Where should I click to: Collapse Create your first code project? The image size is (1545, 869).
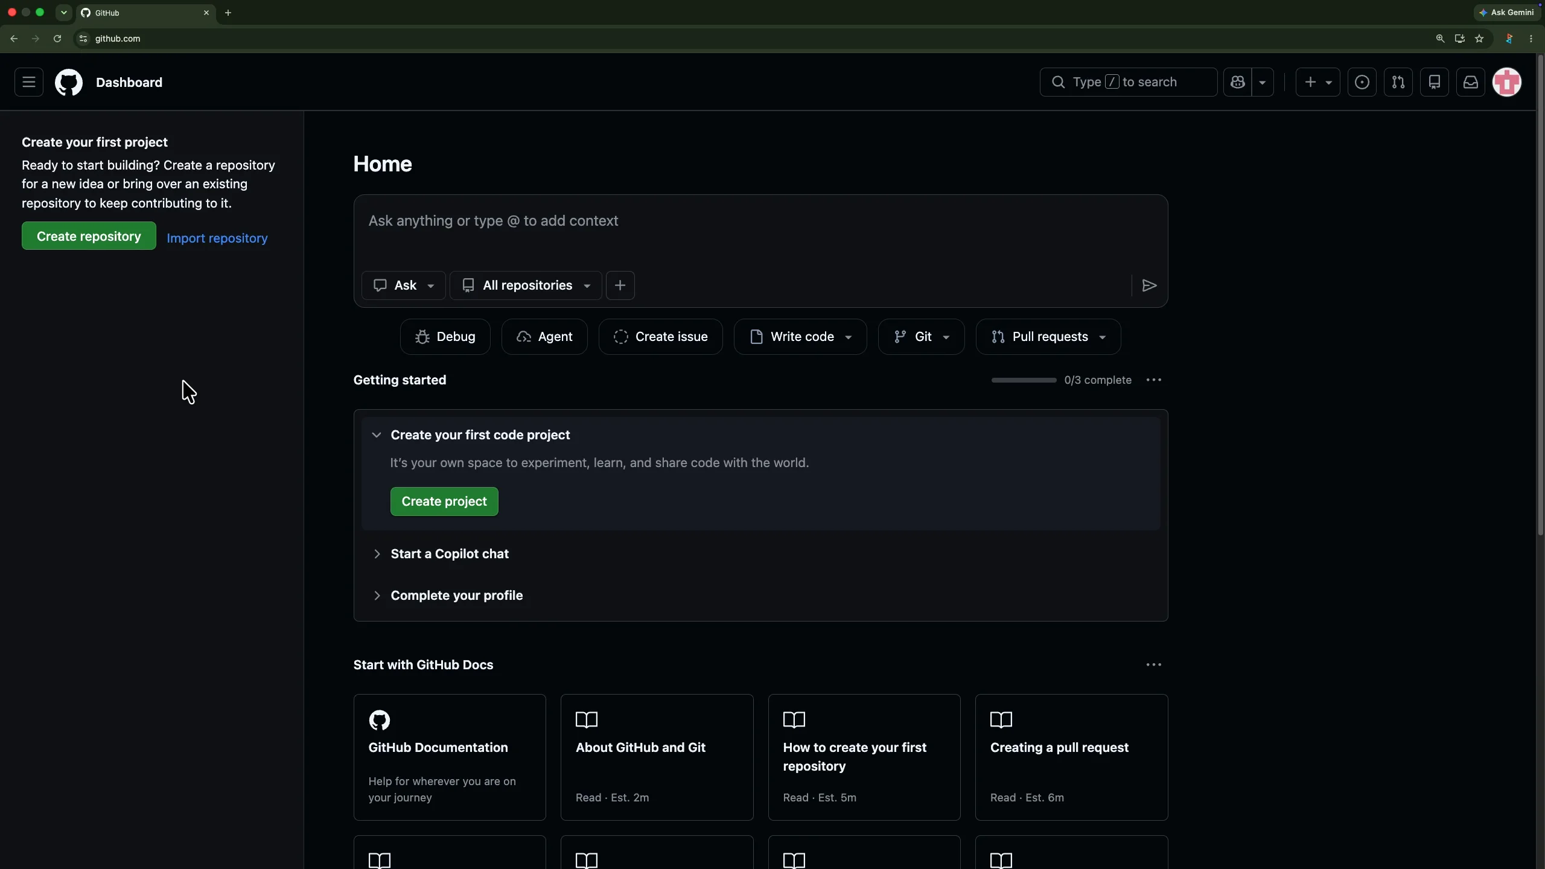tap(377, 435)
